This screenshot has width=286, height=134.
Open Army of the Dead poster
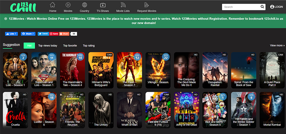187,110
